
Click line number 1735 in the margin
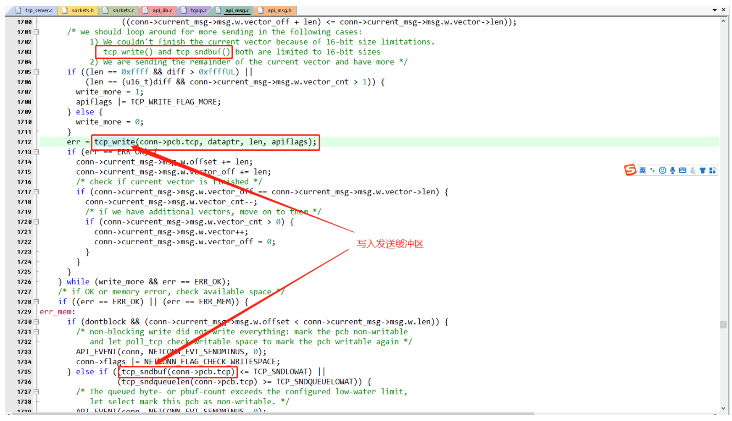click(24, 372)
